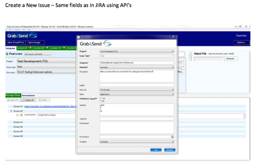
Task: Switch to the Compose tab
Action: pos(10,48)
